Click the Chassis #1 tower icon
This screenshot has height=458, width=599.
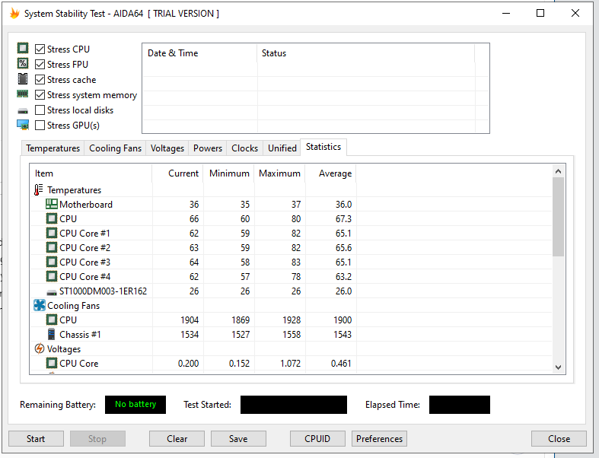pyautogui.click(x=52, y=334)
